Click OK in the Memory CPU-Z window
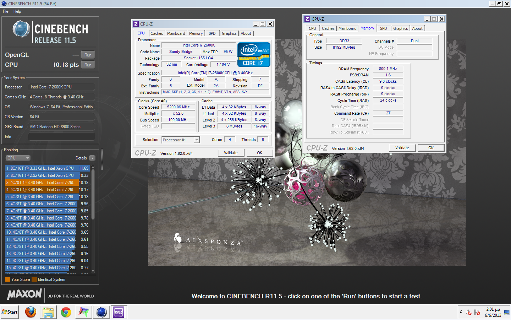The image size is (511, 320). point(431,148)
